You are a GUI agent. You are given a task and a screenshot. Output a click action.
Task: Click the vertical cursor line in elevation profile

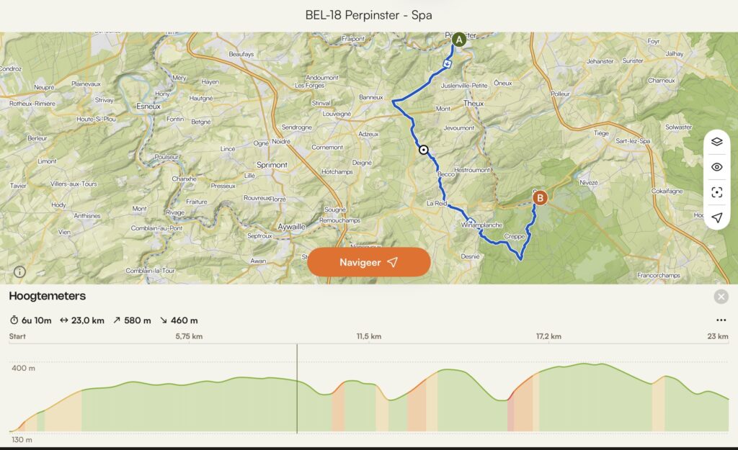[297, 389]
